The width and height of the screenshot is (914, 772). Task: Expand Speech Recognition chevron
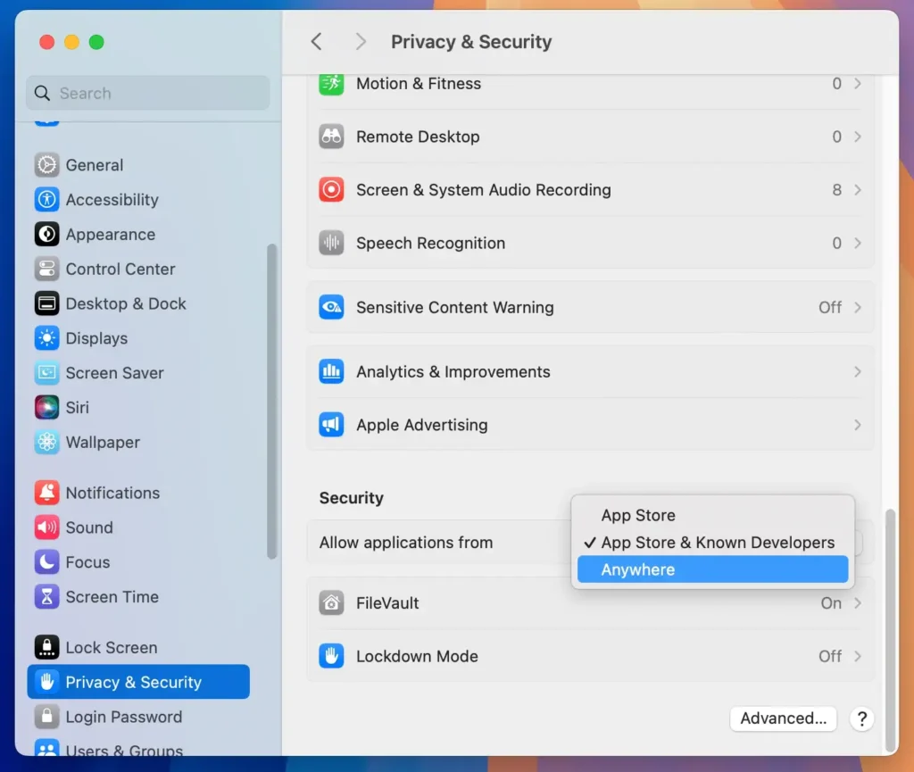tap(858, 243)
